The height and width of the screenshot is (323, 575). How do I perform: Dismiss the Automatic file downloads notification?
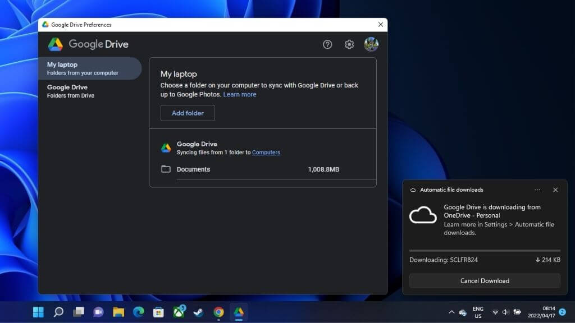click(x=555, y=190)
